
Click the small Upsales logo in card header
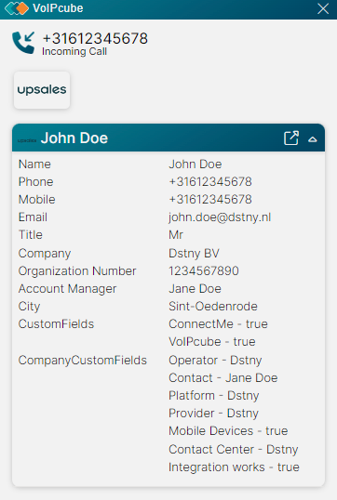[27, 140]
